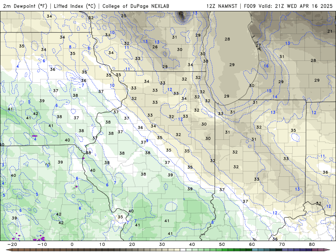Click the "60" color scale label
The image size is (336, 252).
tap(252, 244)
